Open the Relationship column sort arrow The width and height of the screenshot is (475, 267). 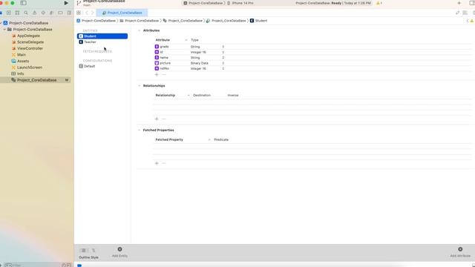(189, 96)
